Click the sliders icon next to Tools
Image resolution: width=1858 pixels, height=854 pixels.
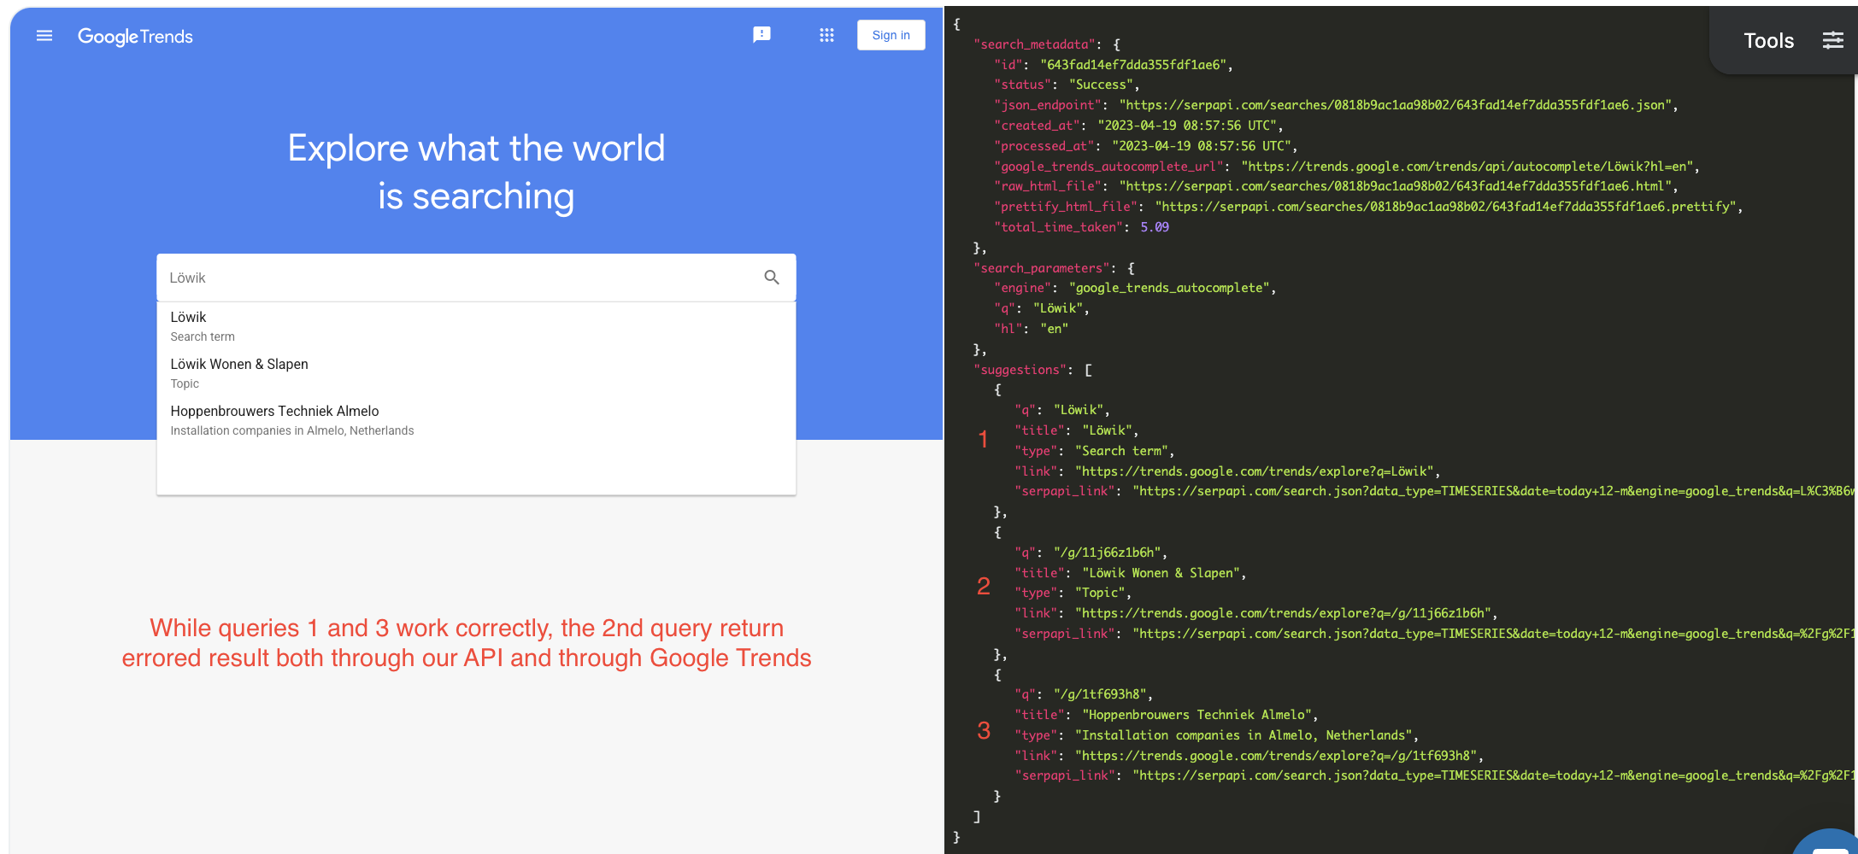pyautogui.click(x=1832, y=40)
